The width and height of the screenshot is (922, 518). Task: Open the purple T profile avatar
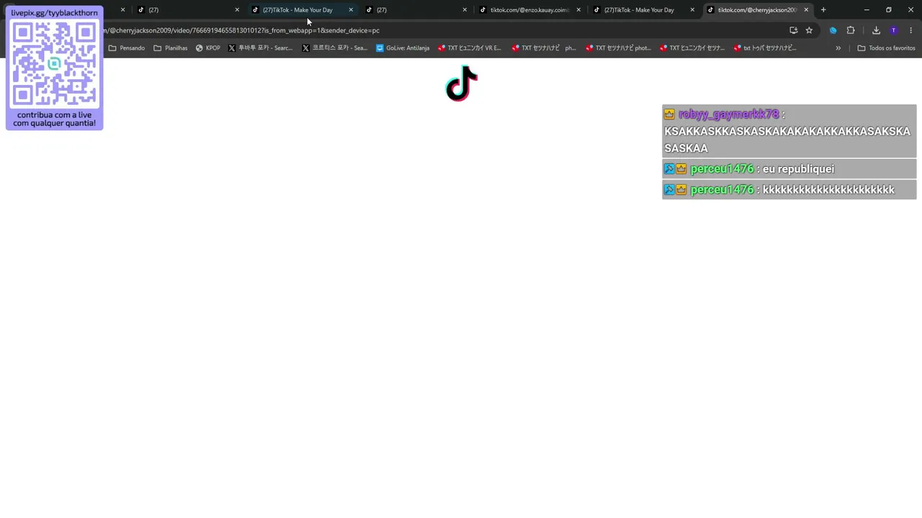pos(894,30)
